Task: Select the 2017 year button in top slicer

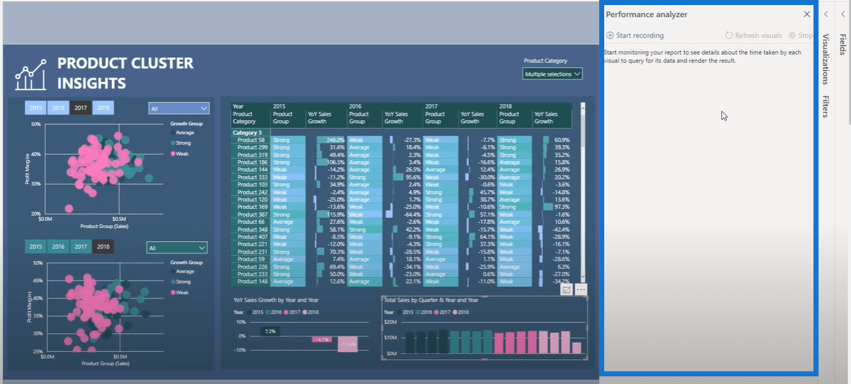Action: coord(80,108)
